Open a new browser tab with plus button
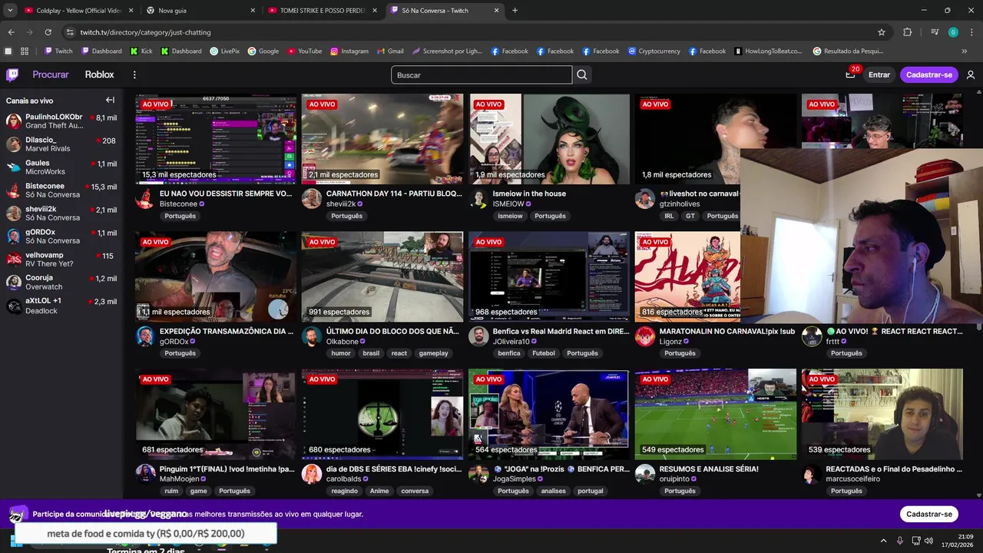Viewport: 983px width, 553px height. point(515,11)
